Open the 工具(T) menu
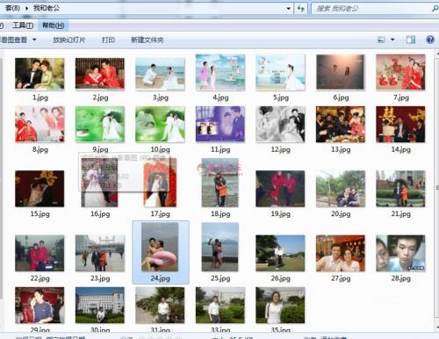The height and width of the screenshot is (339, 439). (x=23, y=25)
